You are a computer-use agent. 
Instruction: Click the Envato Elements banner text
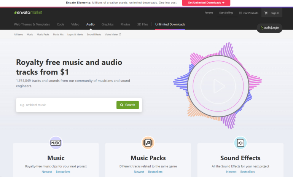tap(121, 3)
